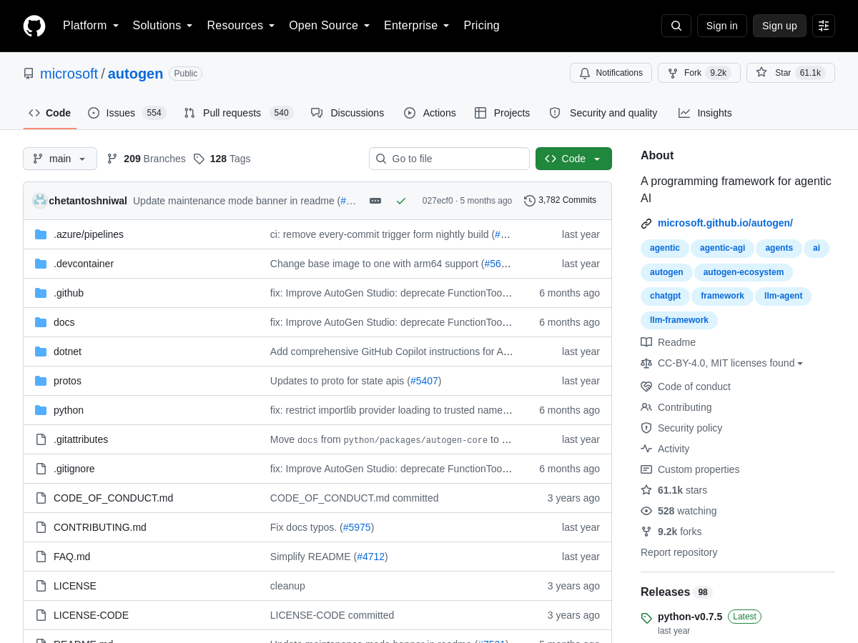Click the fork icon beside 9.2k forks
Viewport: 858px width, 643px height.
[646, 532]
